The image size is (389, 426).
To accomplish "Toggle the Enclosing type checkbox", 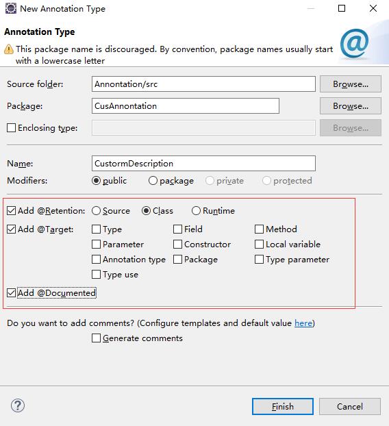I will click(11, 127).
